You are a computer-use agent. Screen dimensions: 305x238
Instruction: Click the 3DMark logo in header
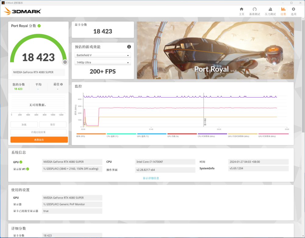(22, 12)
